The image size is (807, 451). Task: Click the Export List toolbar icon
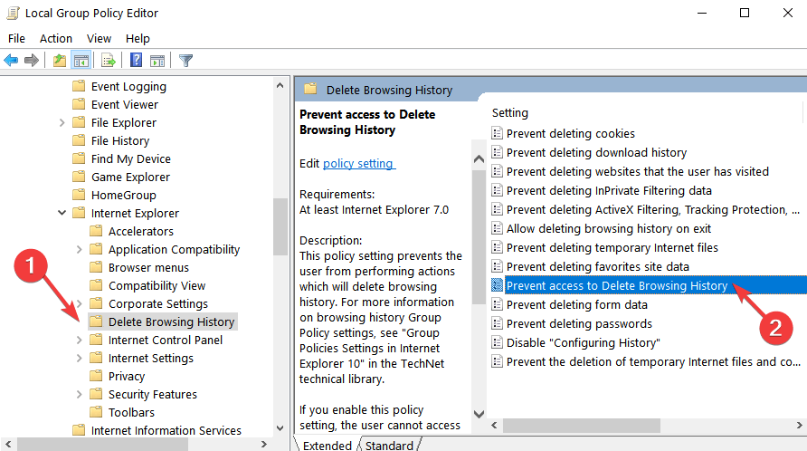point(109,61)
